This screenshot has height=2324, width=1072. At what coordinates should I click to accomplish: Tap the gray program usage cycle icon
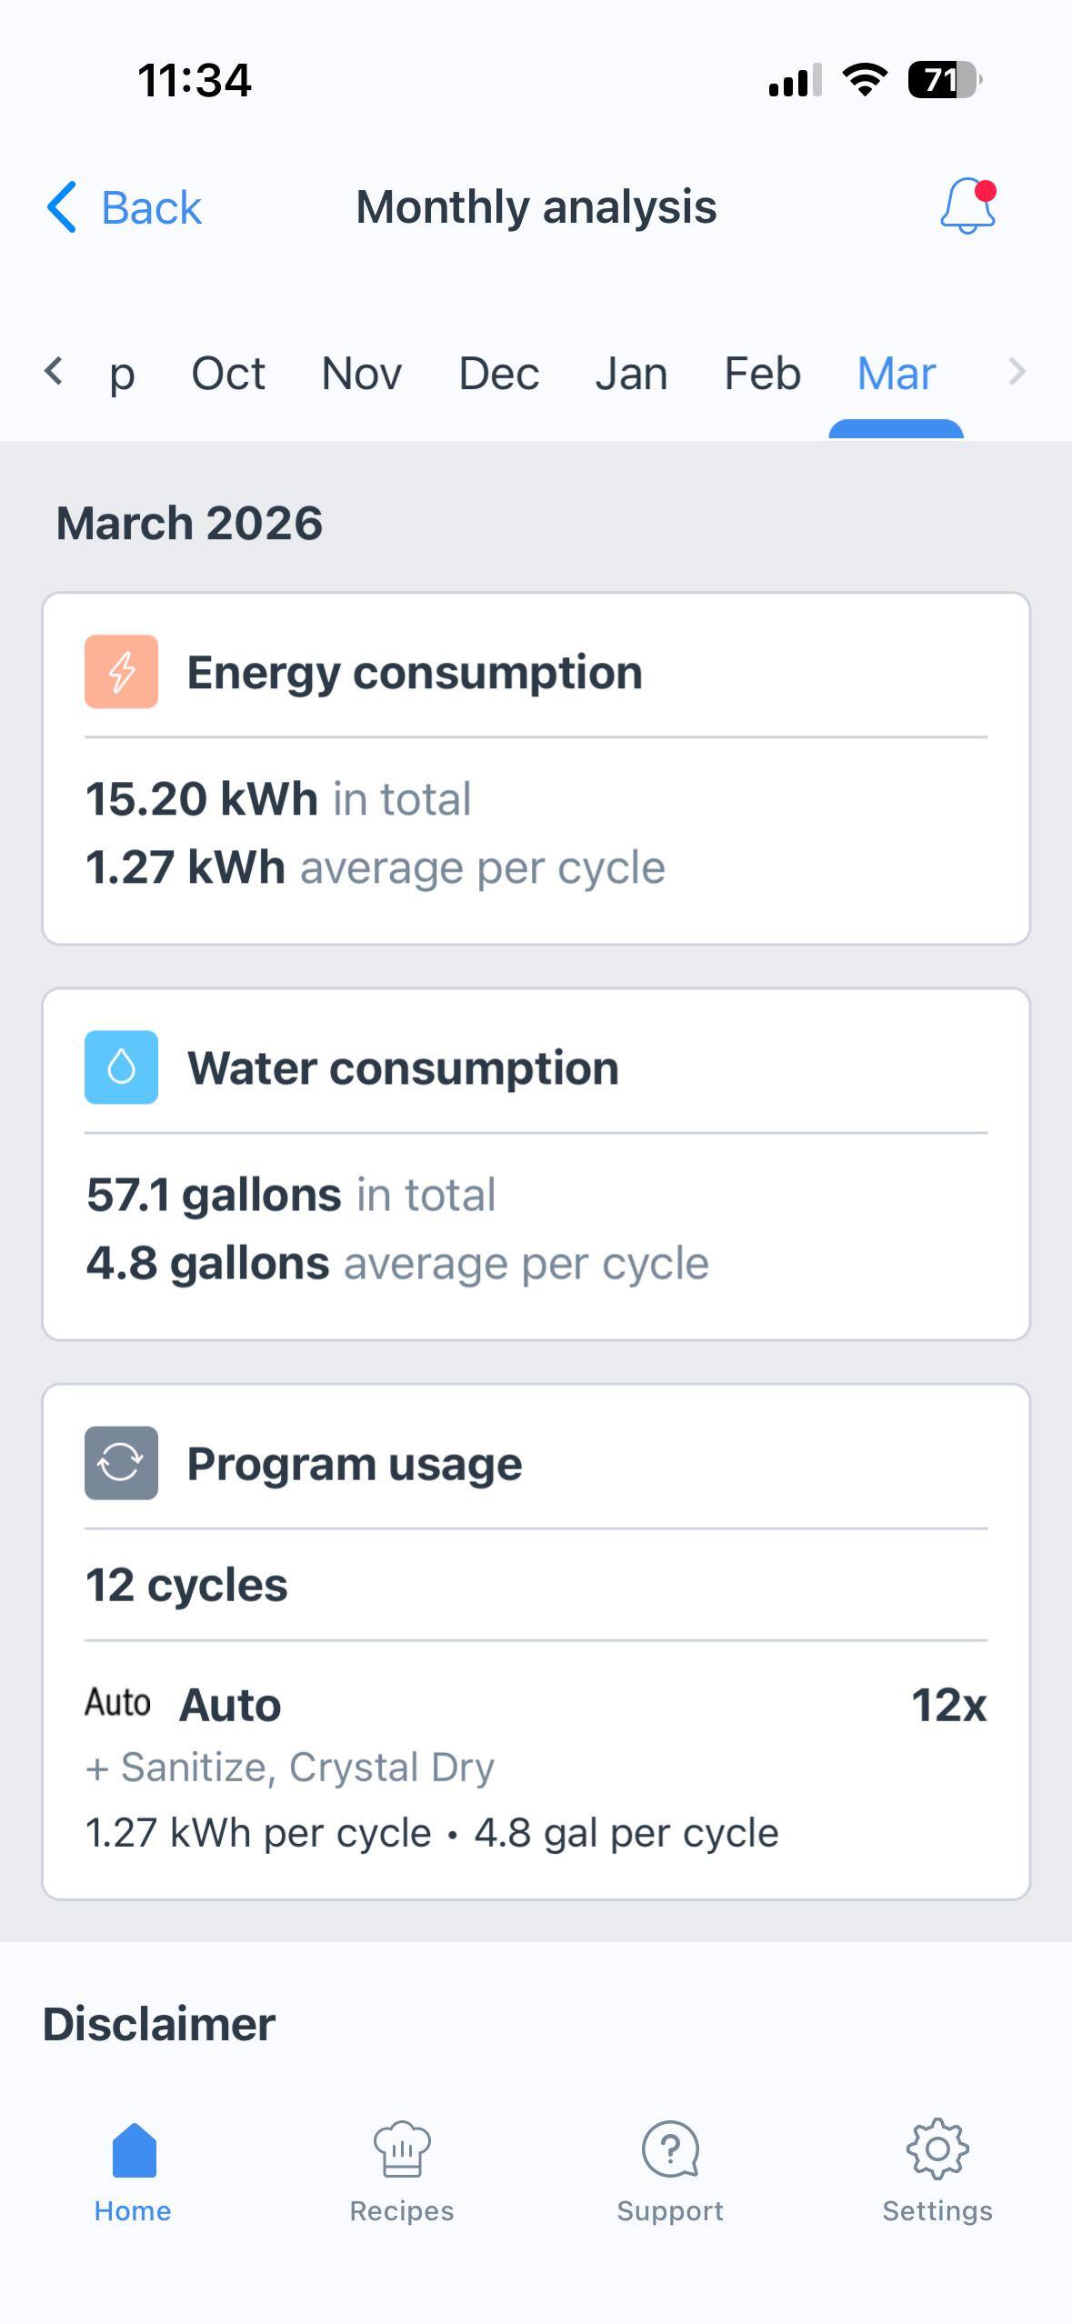pos(121,1463)
